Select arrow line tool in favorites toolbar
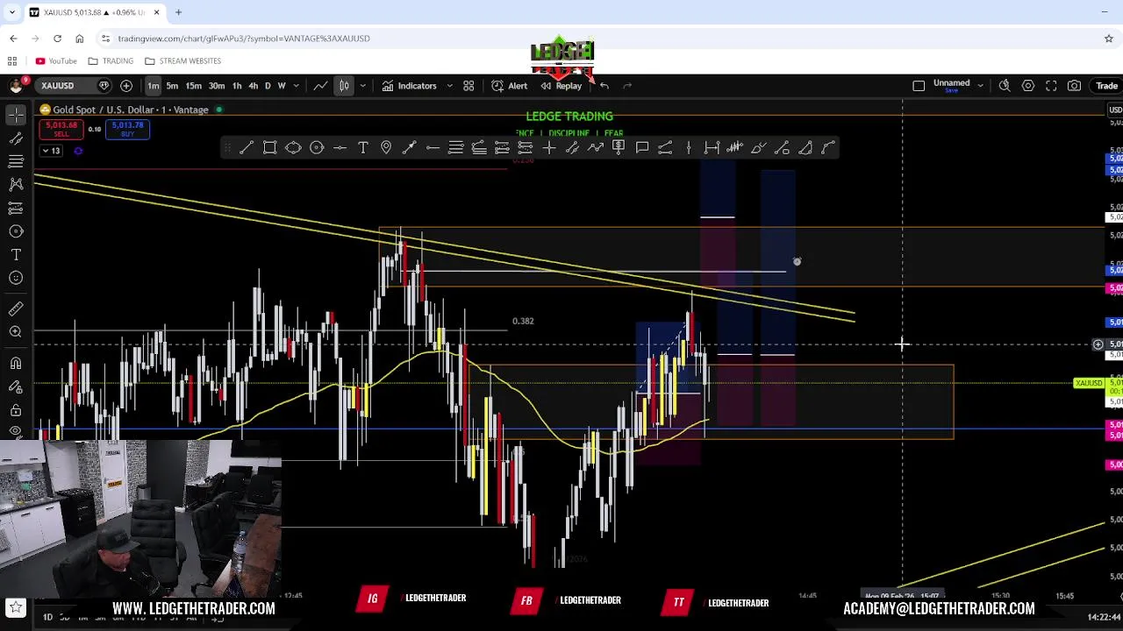Screen dimensions: 1123x631 click(x=410, y=147)
